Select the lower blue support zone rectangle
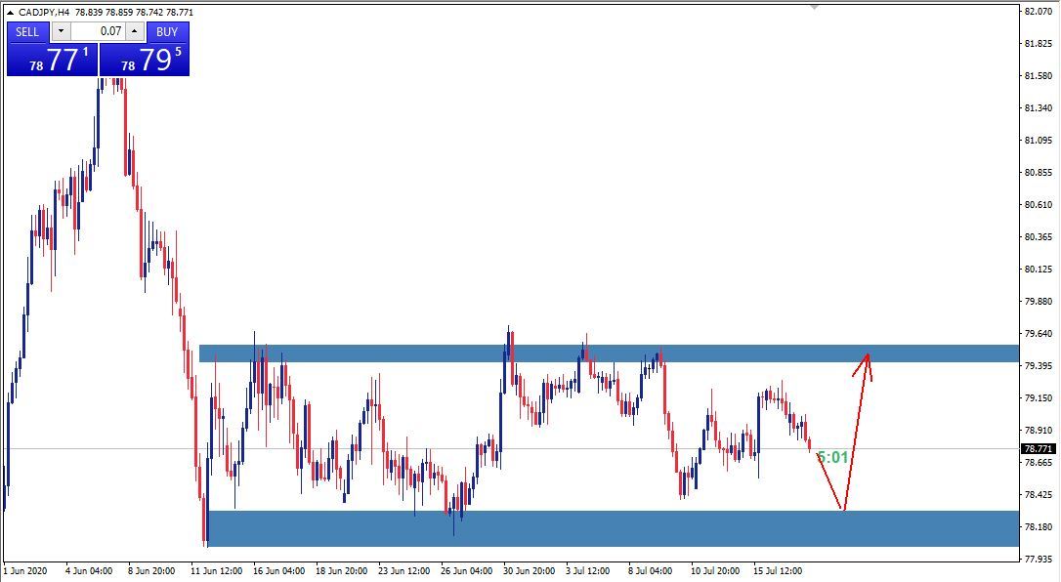This screenshot has height=582, width=1061. coord(611,528)
